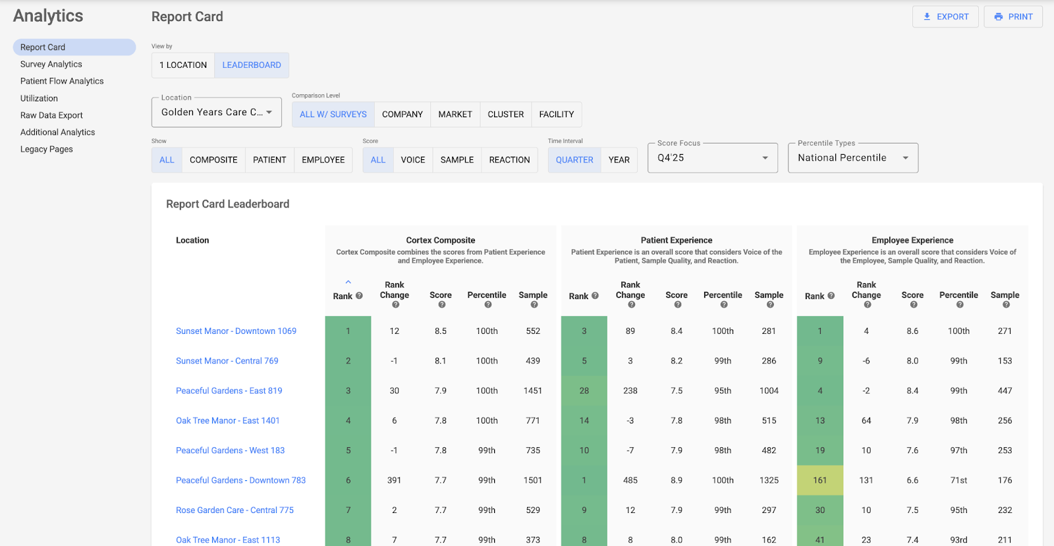
Task: Expand the Score Focus Q4'25 dropdown
Action: [x=712, y=158]
